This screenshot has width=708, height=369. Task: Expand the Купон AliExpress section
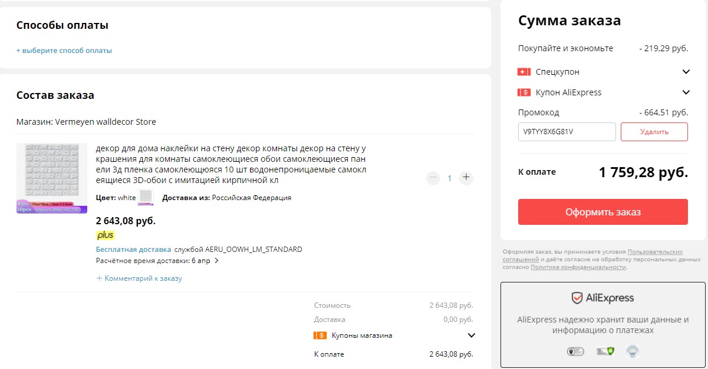pyautogui.click(x=686, y=92)
